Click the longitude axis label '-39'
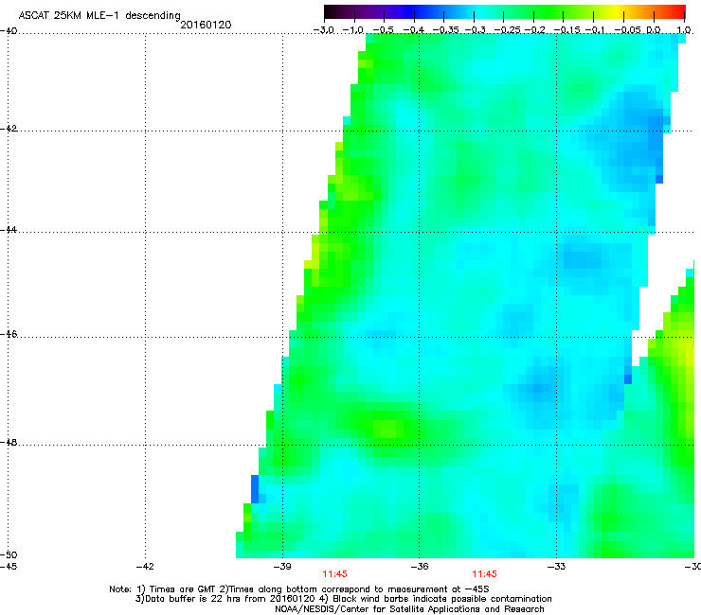This screenshot has width=701, height=615. [282, 567]
